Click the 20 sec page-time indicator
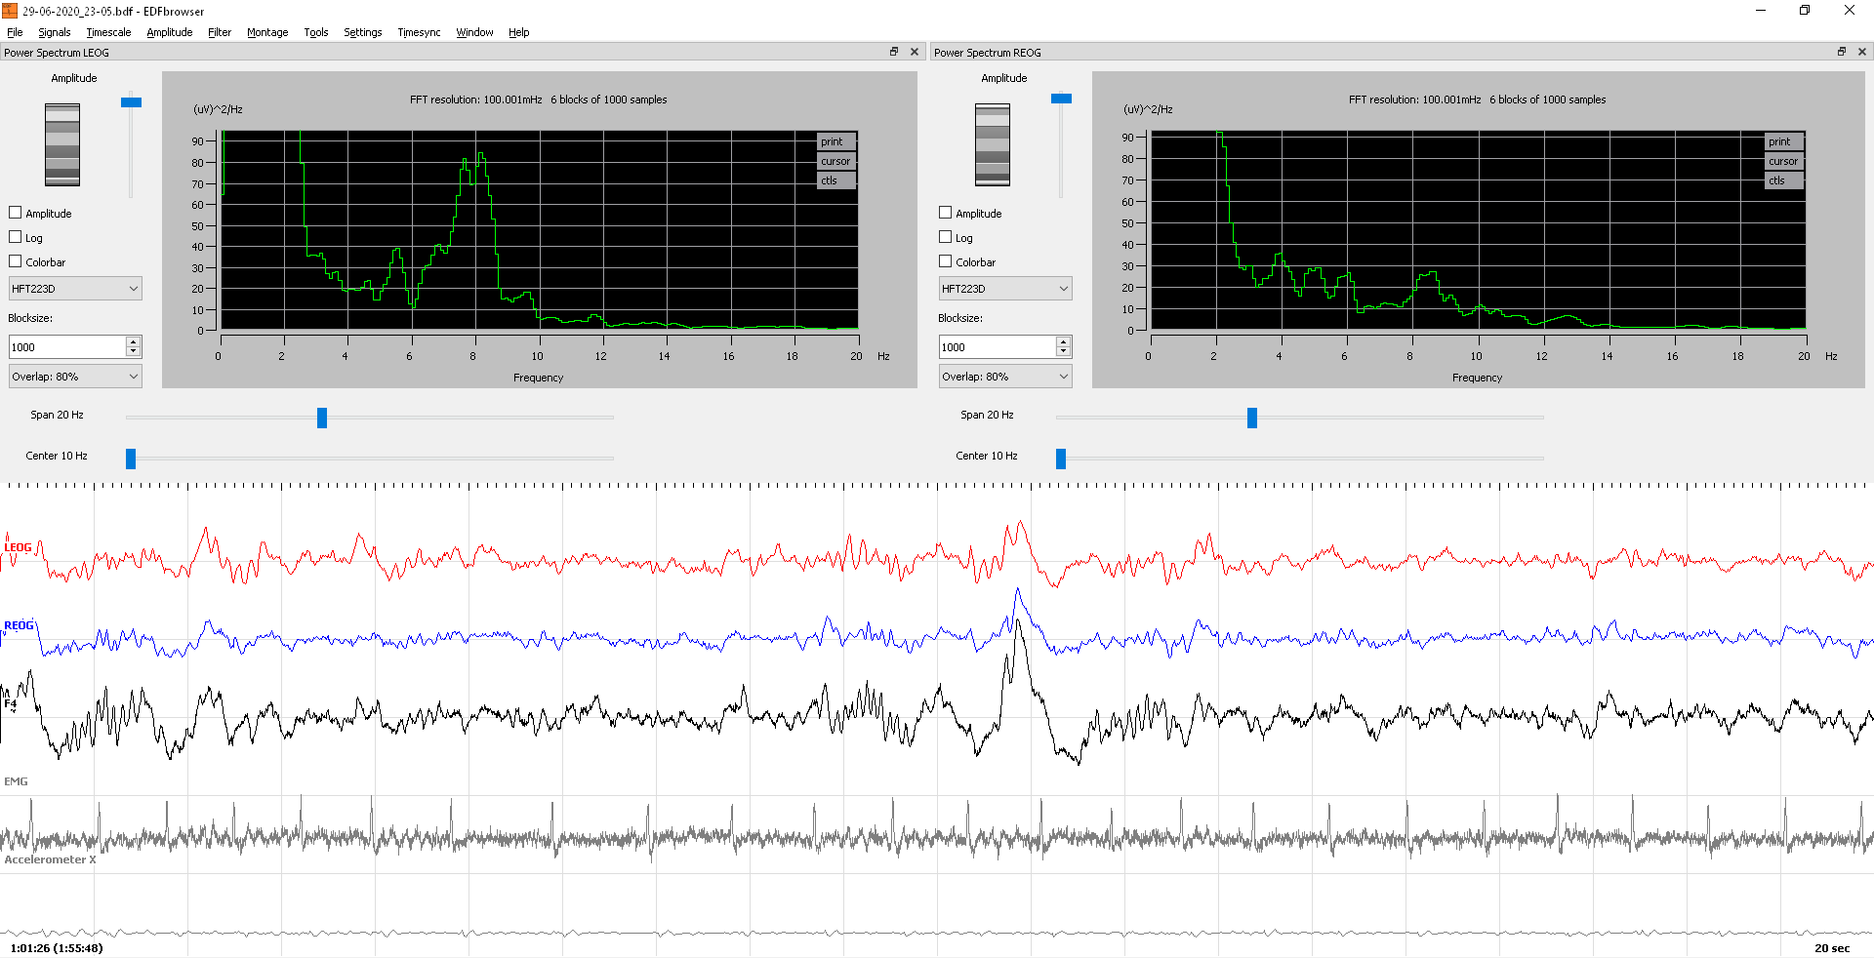Viewport: 1874px width, 958px height. tap(1832, 948)
